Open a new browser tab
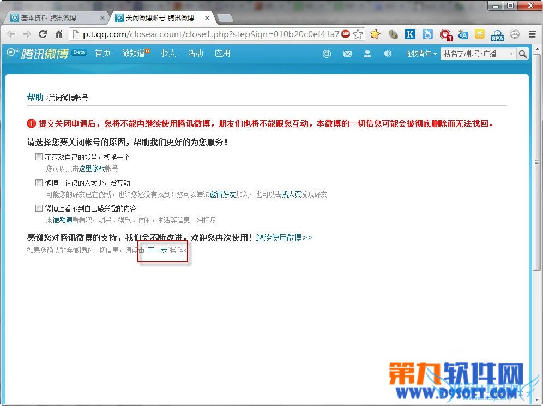Screen dimensions: 543x406 (225, 18)
